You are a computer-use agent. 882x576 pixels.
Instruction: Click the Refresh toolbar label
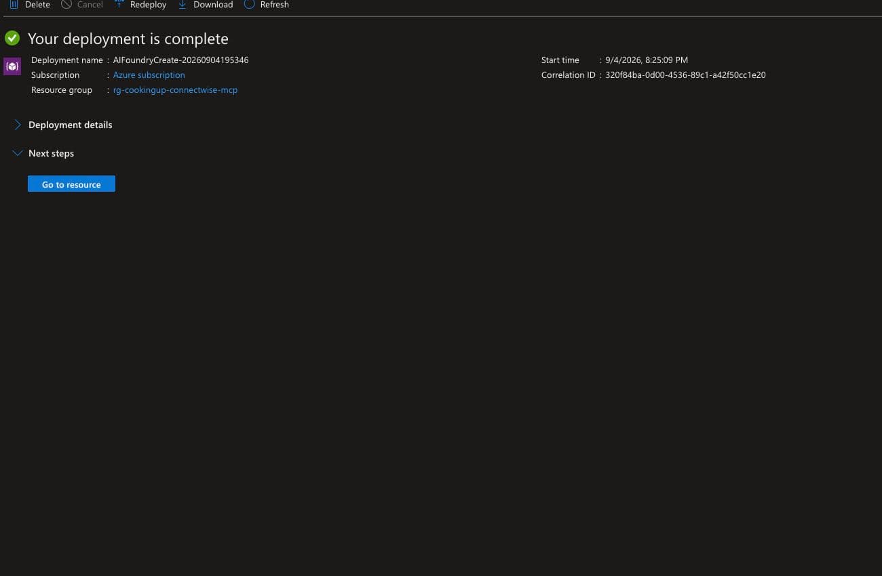tap(275, 5)
